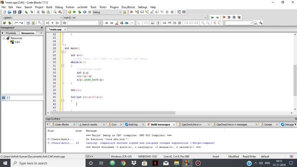This screenshot has width=297, height=167.
Task: Select the main.cpp editor tab
Action: tap(55, 30)
